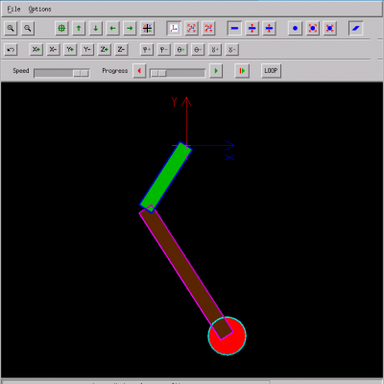The width and height of the screenshot is (384, 384).
Task: Click the zoom in magnifier icon
Action: (11, 28)
